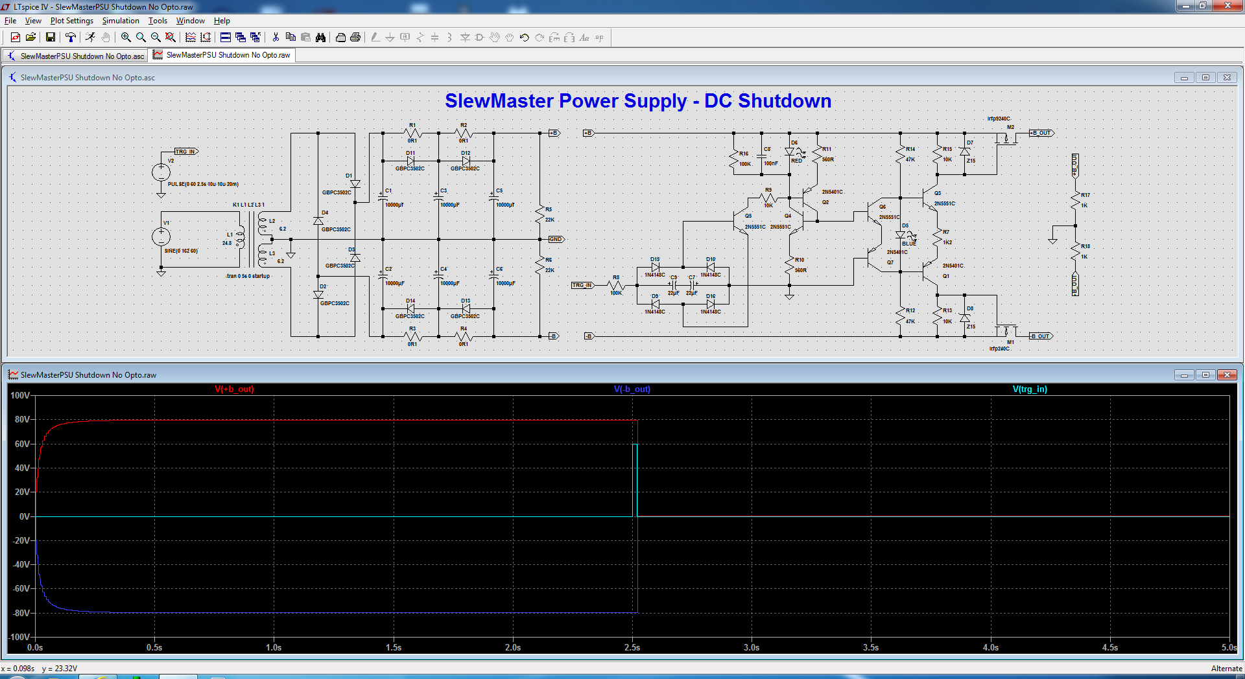This screenshot has width=1245, height=679.
Task: Click the Paste clipboard icon
Action: point(305,38)
